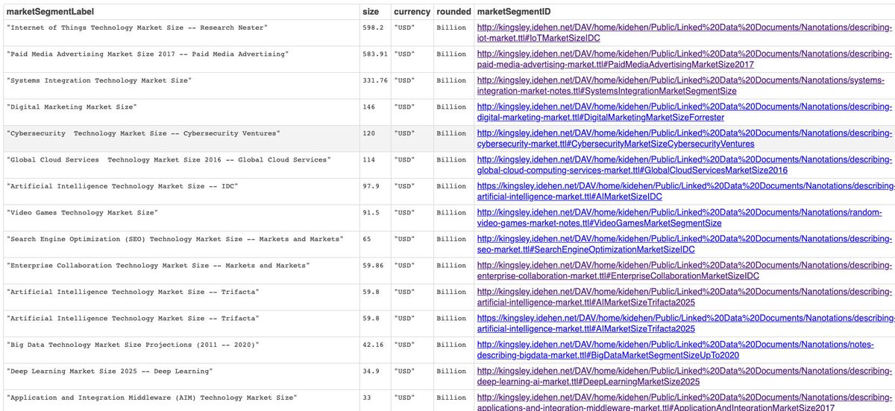Image resolution: width=895 pixels, height=411 pixels.
Task: Click the size value 598.2
Action: click(373, 28)
